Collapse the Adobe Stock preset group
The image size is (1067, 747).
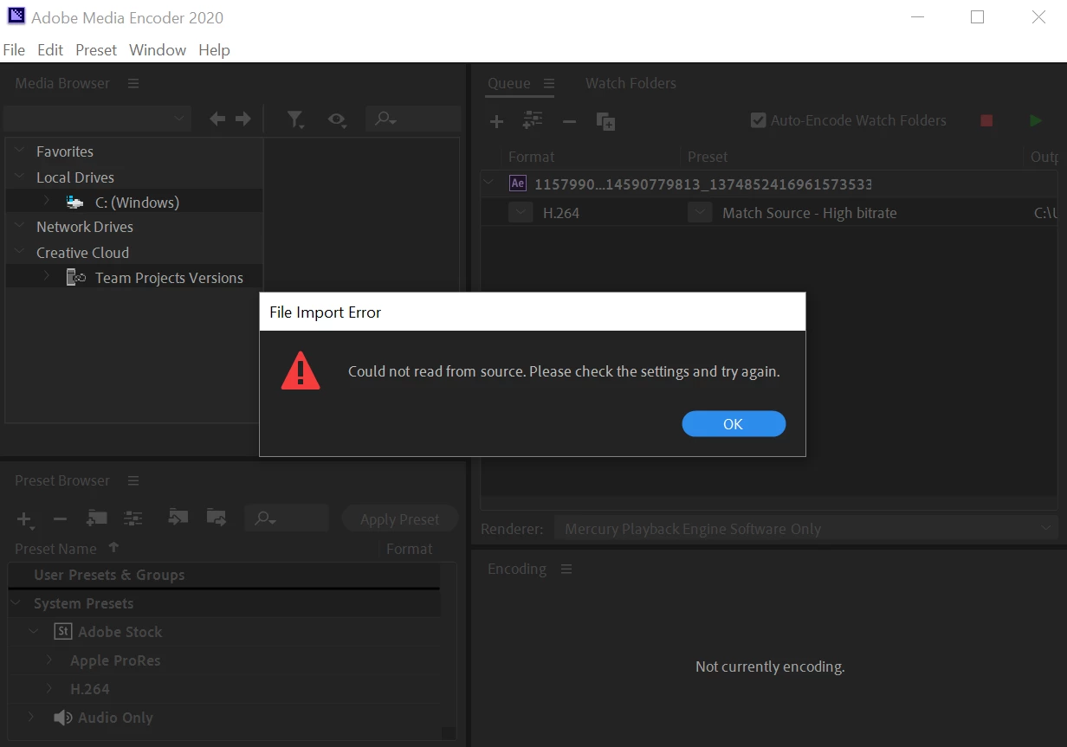coord(34,631)
